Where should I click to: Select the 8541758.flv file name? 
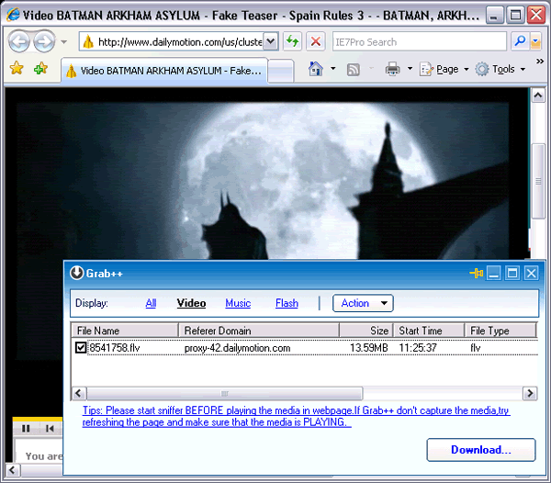tap(115, 348)
